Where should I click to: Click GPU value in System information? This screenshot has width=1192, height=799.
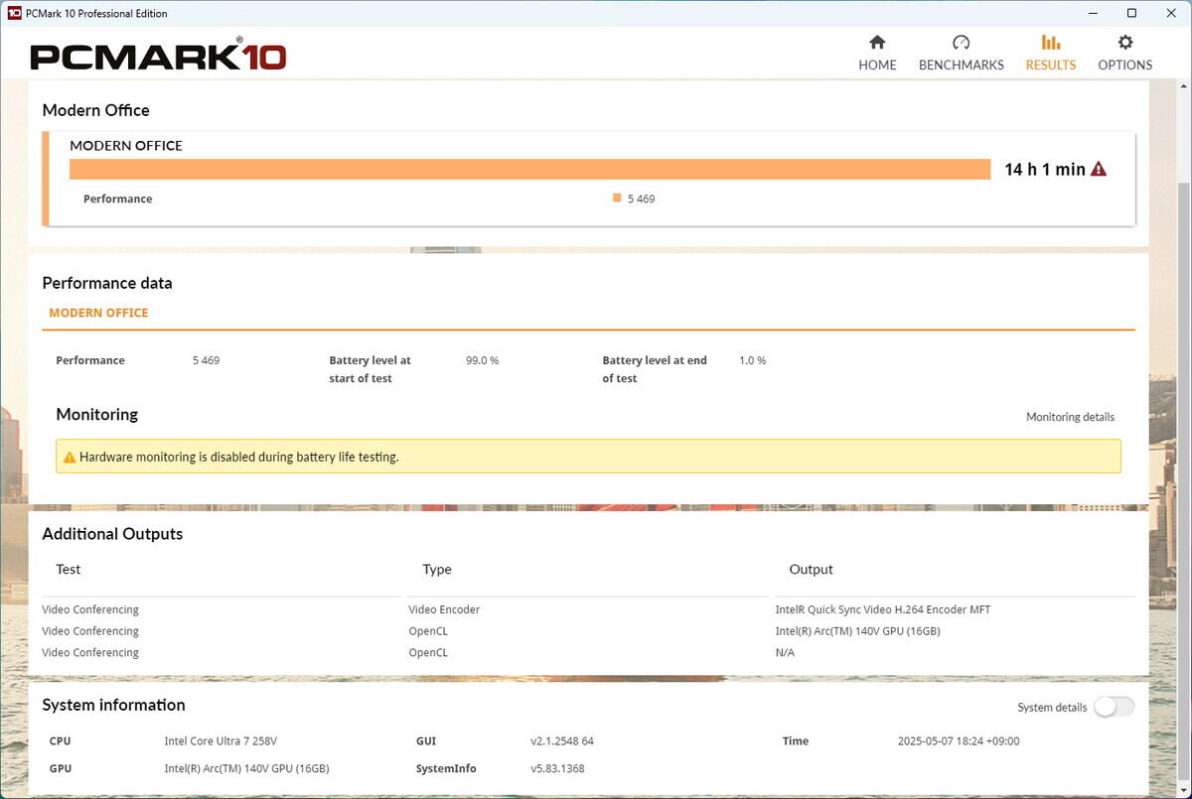pyautogui.click(x=246, y=768)
